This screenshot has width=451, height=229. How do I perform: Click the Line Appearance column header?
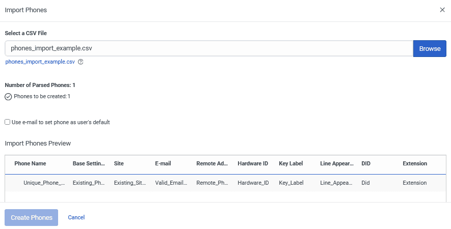336,163
